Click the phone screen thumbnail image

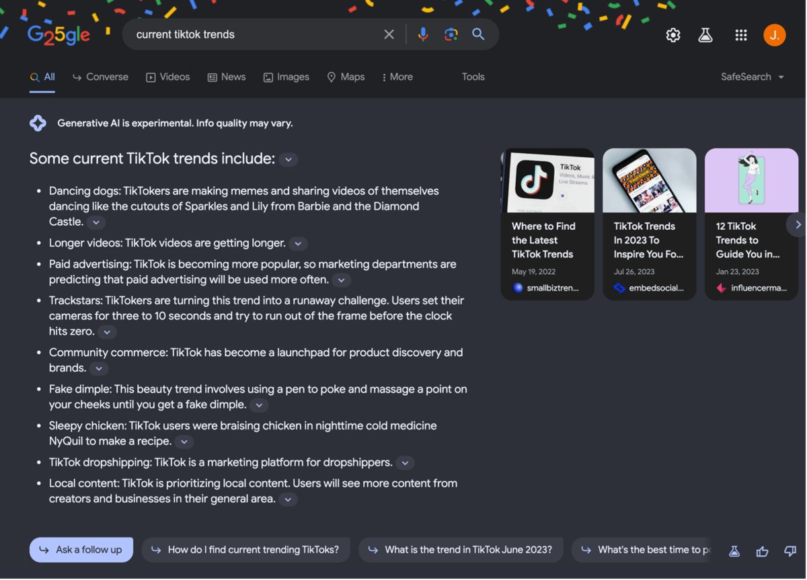(x=650, y=180)
